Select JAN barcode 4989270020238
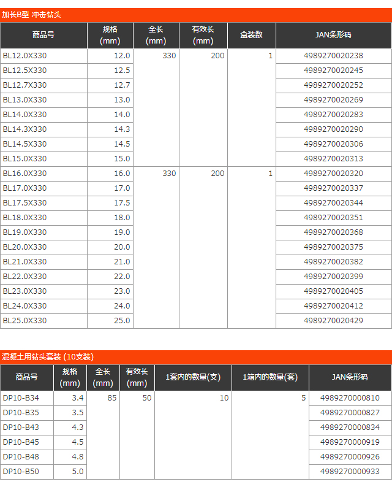This screenshot has height=487, width=392. 333,56
